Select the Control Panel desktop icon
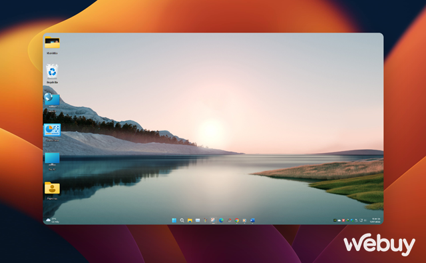 tap(52, 132)
